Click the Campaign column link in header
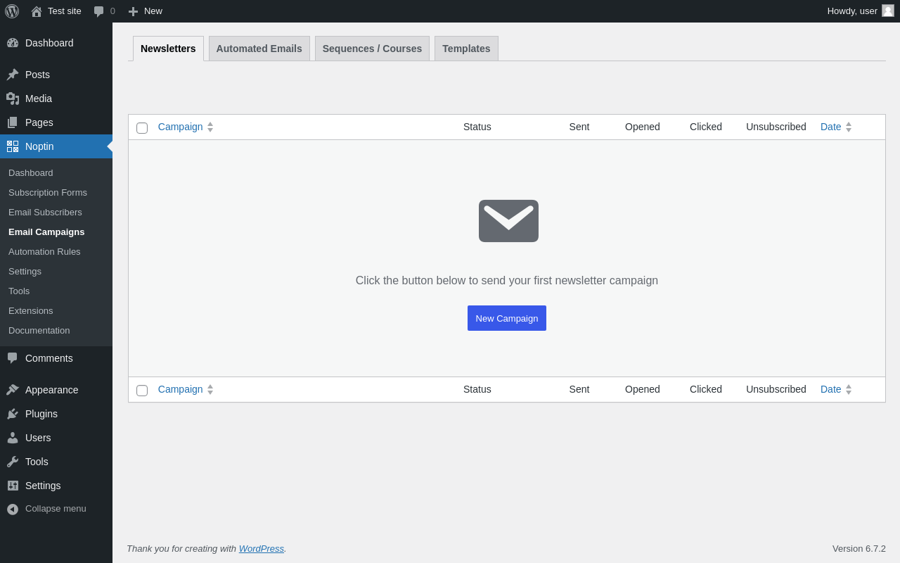This screenshot has height=563, width=900. tap(180, 127)
